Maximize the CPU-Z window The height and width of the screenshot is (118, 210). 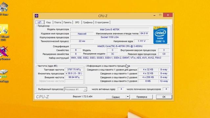point(160,15)
